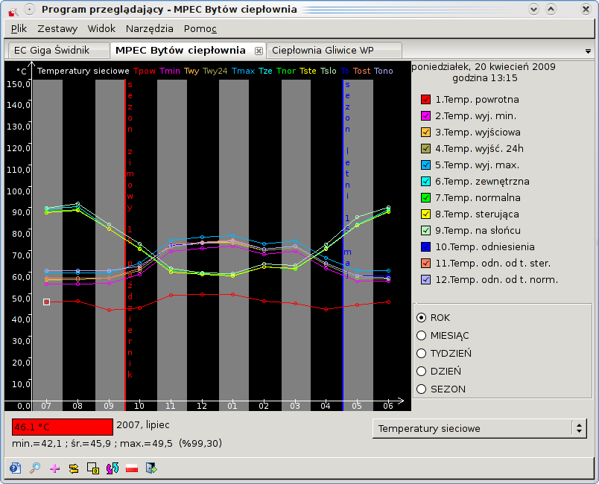Click the yellow swap arrows icon
The height and width of the screenshot is (484, 599).
74,468
